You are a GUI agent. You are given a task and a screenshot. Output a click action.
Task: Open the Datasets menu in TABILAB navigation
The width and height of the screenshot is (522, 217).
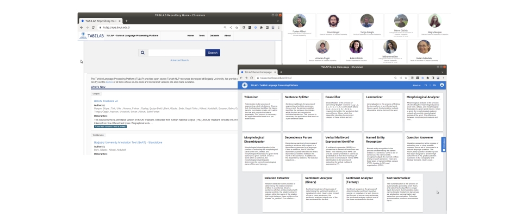(214, 35)
